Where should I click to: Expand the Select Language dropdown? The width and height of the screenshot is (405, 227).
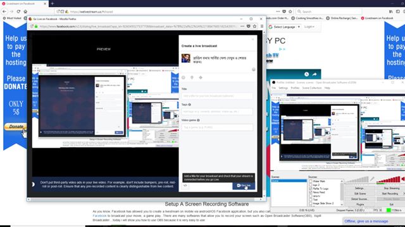pos(284,26)
